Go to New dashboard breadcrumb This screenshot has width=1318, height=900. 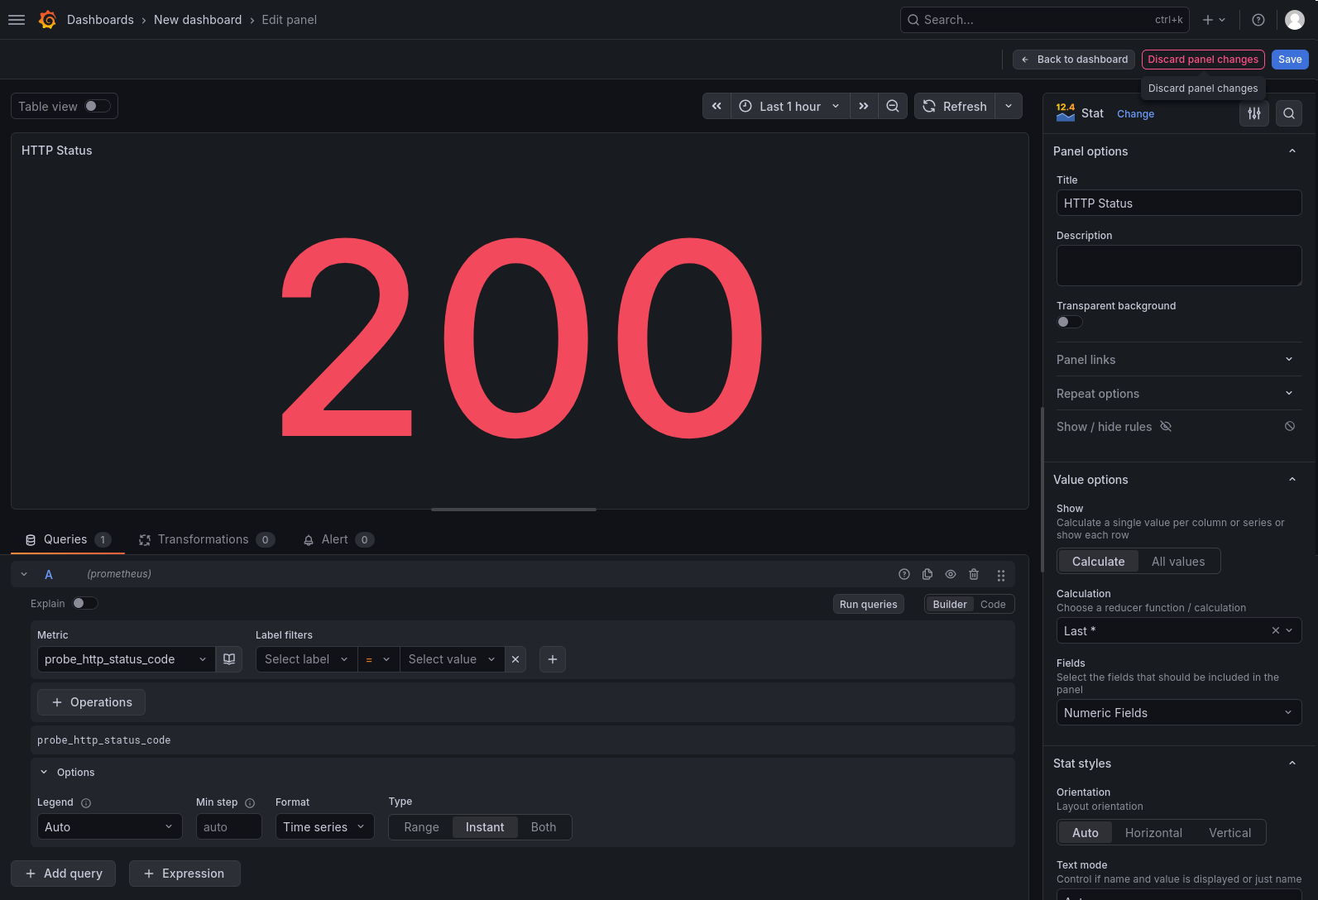pyautogui.click(x=198, y=20)
